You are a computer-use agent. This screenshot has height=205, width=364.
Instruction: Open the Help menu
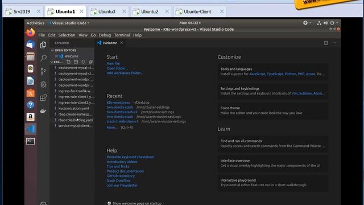coord(137,35)
